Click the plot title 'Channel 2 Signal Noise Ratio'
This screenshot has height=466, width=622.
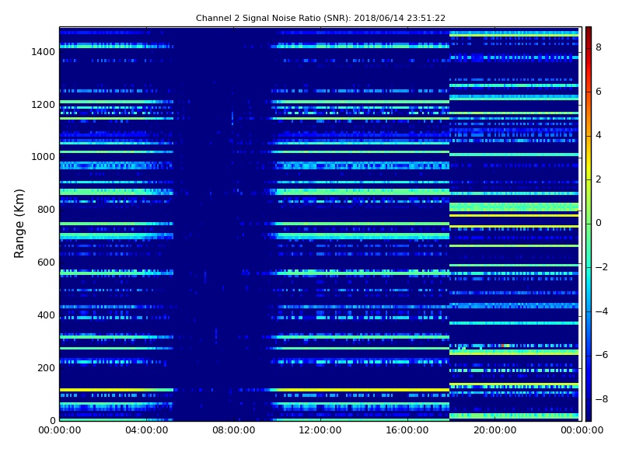point(320,18)
